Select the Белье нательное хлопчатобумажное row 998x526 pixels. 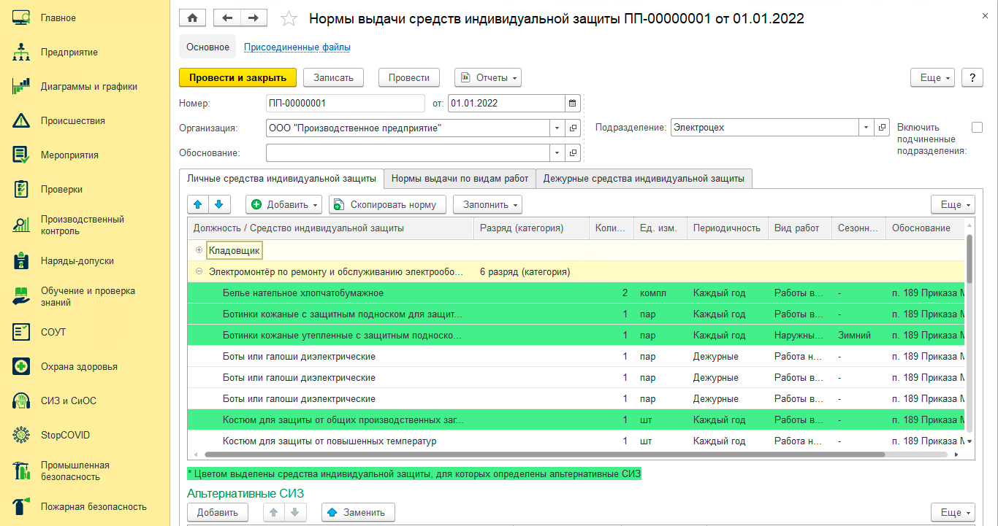click(x=576, y=293)
